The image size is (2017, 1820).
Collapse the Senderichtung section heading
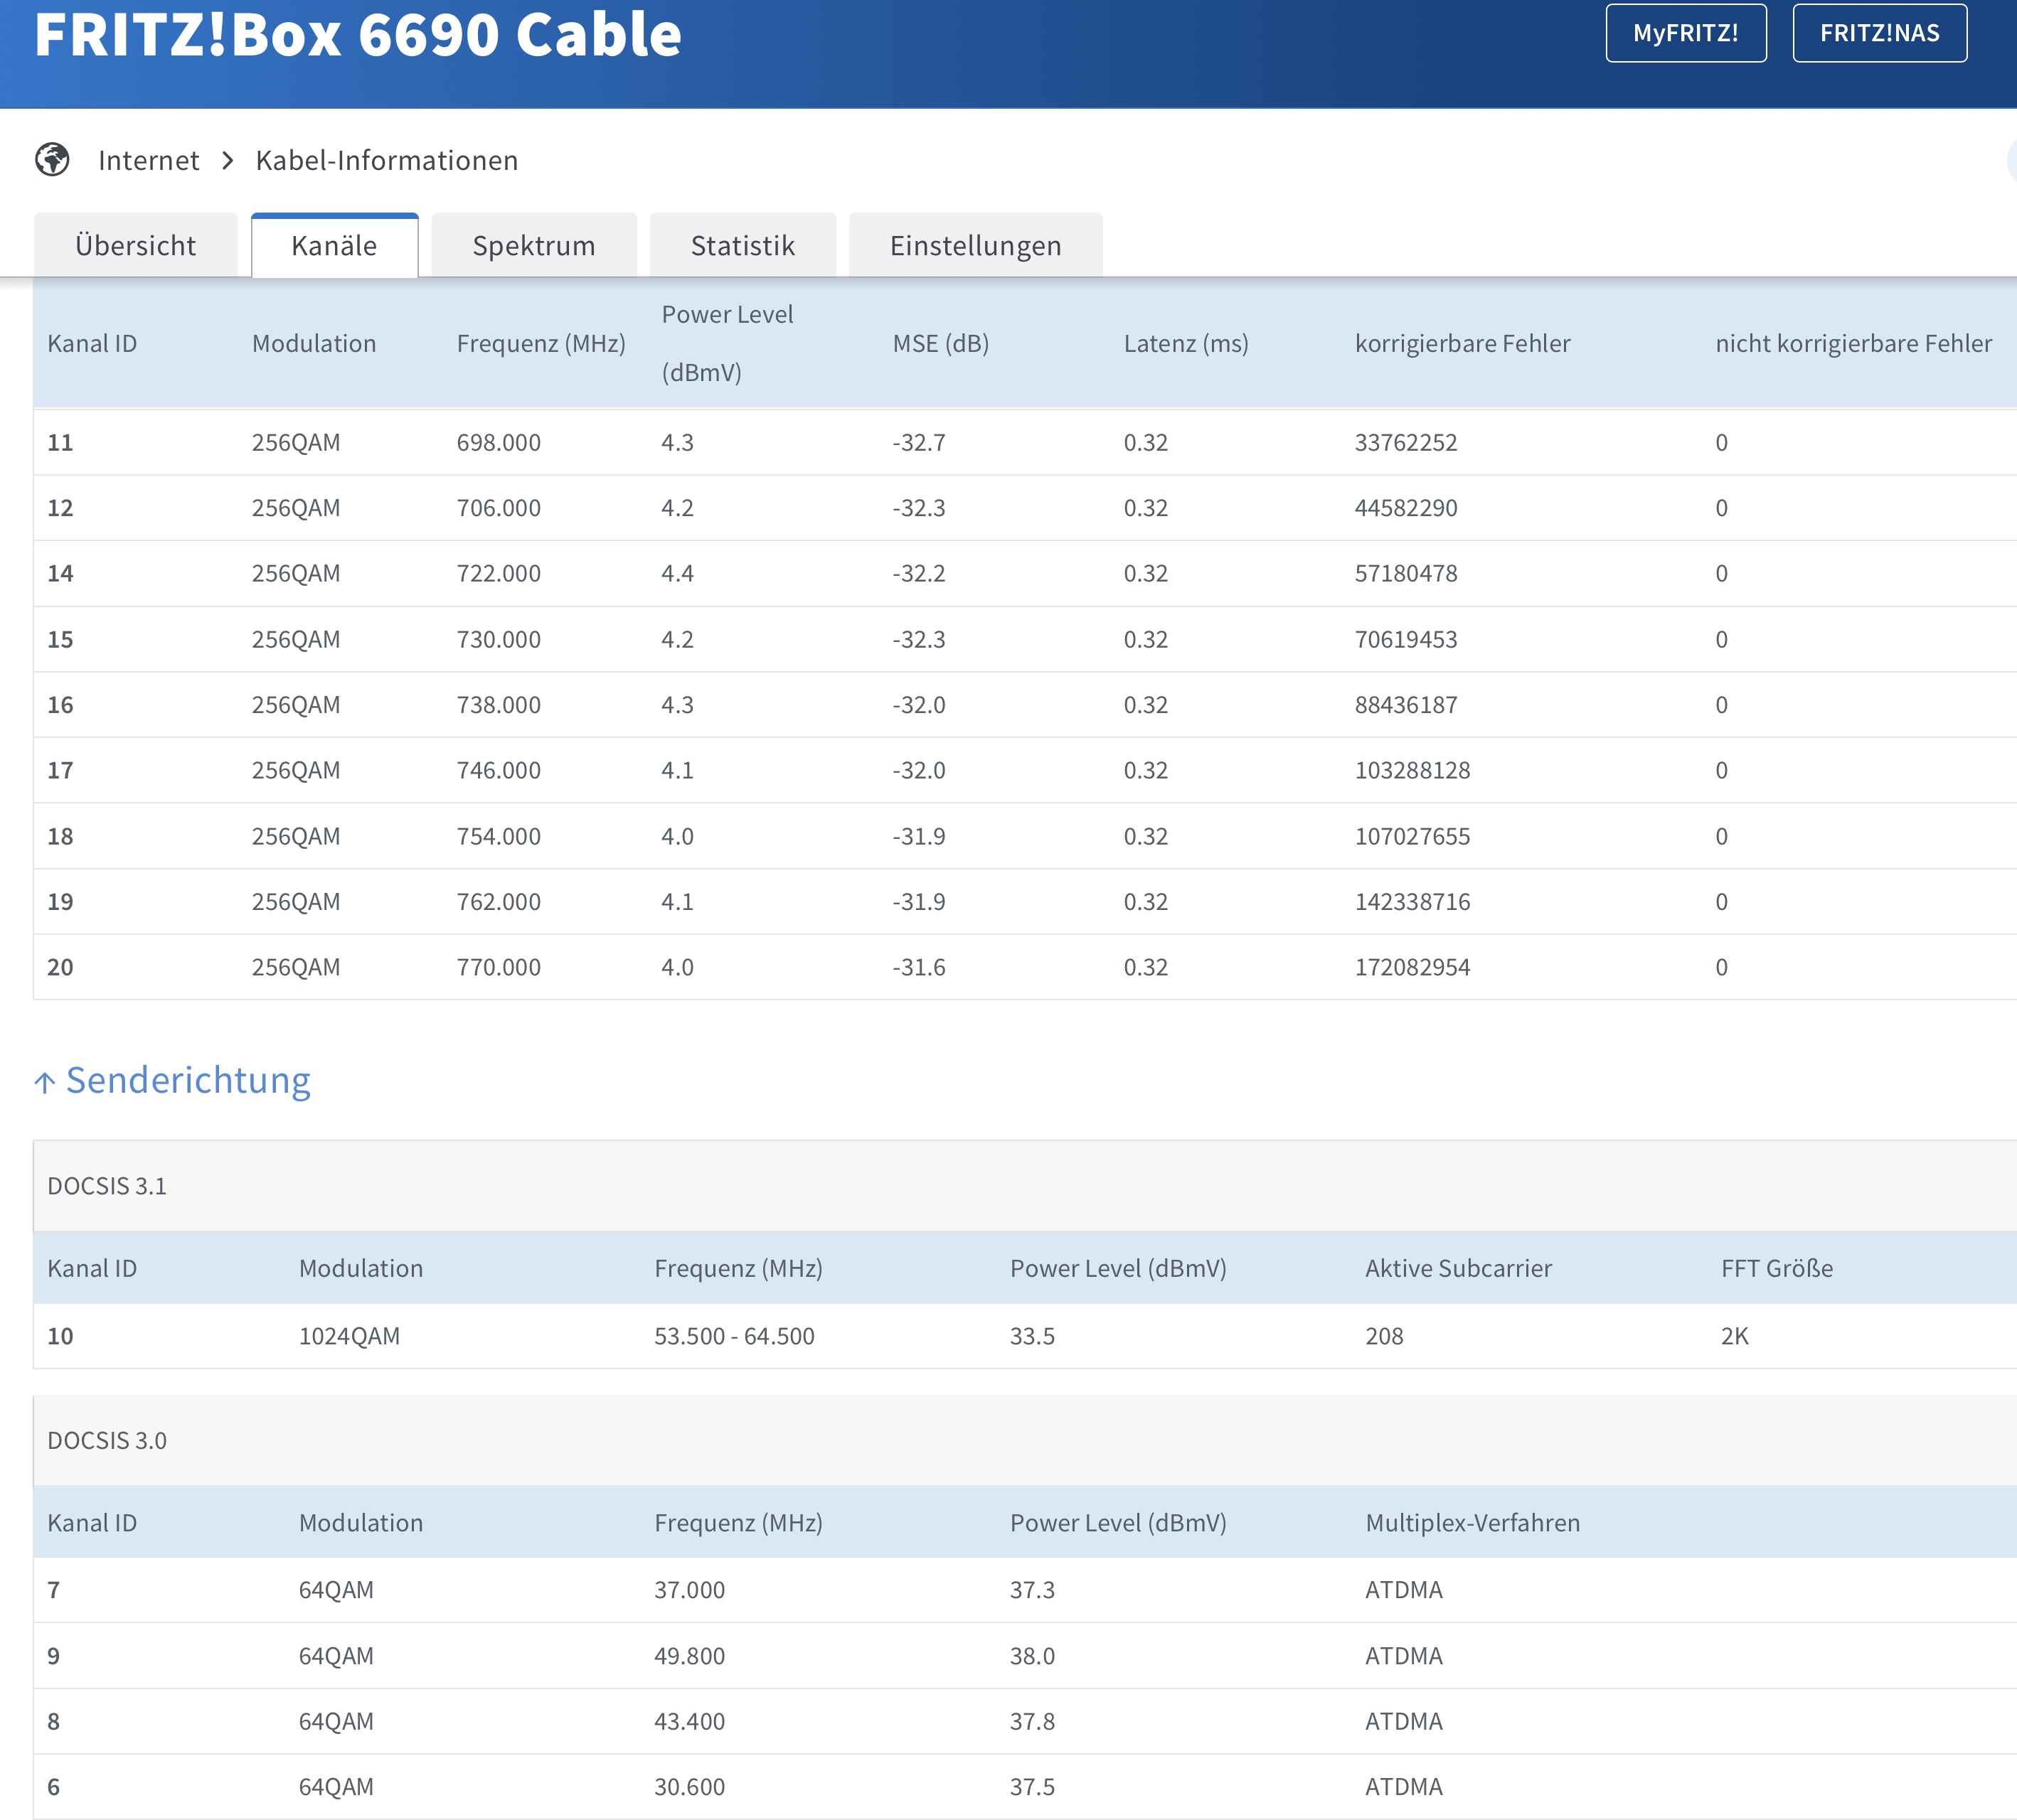coord(188,1080)
